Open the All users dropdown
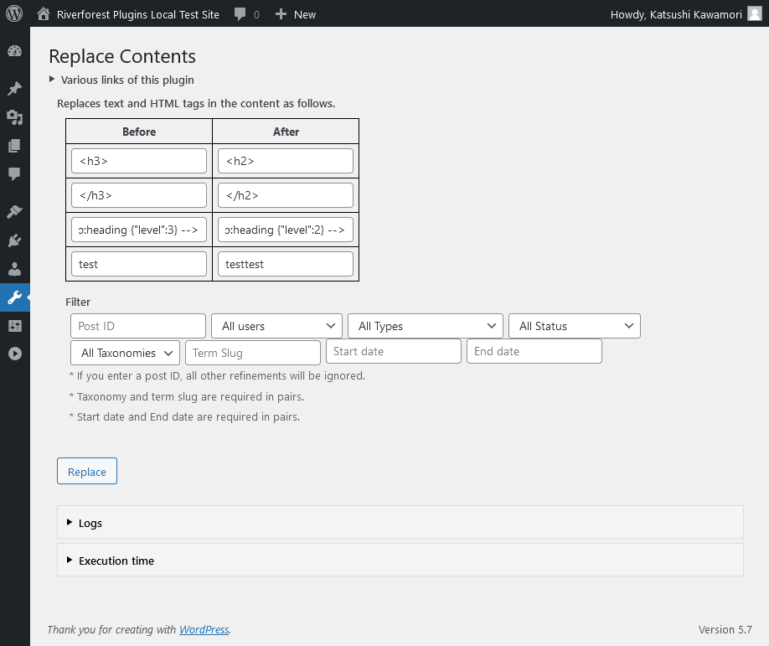769x646 pixels. (x=276, y=326)
